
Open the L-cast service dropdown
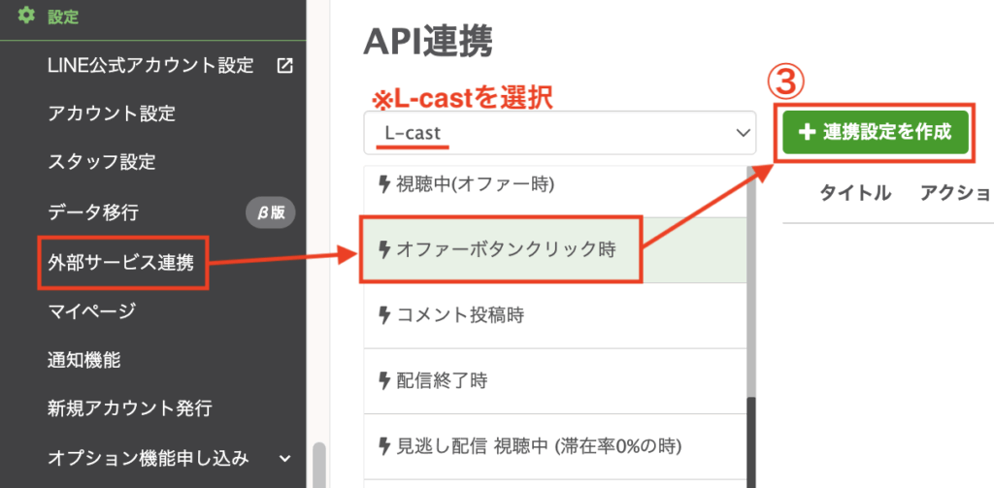[x=560, y=133]
